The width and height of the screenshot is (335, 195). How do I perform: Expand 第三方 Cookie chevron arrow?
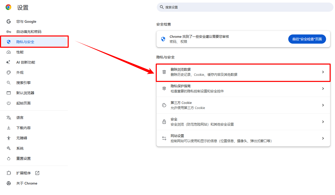323,105
